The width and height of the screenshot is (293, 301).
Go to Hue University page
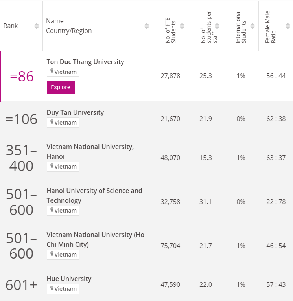[69, 279]
